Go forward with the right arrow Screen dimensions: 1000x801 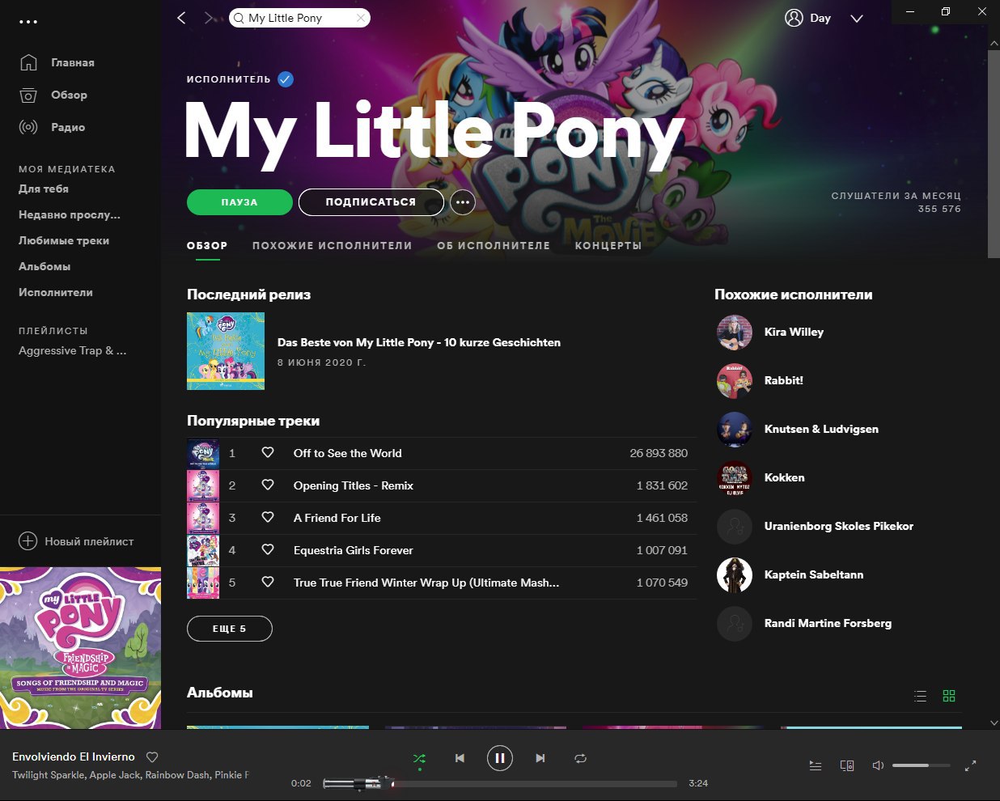(209, 18)
